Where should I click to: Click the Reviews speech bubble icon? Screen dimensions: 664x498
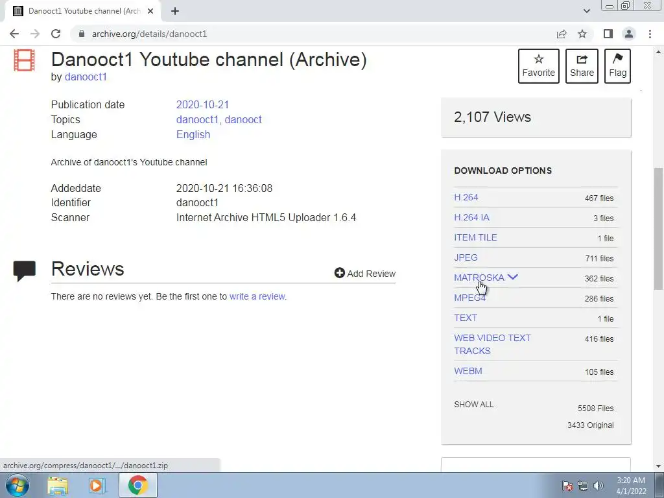[x=25, y=271]
